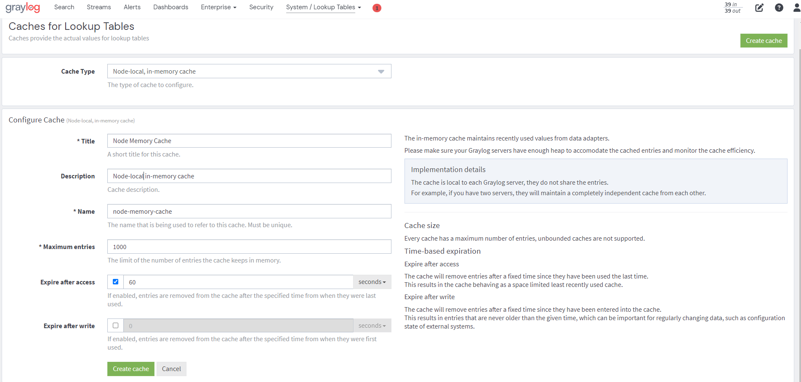Open the Streams page

[x=99, y=7]
